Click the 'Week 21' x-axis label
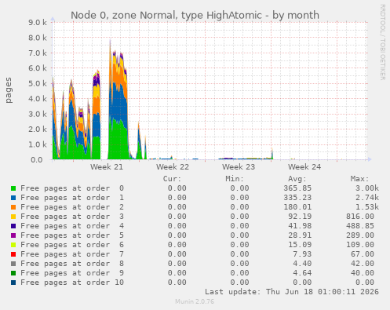 coord(107,167)
